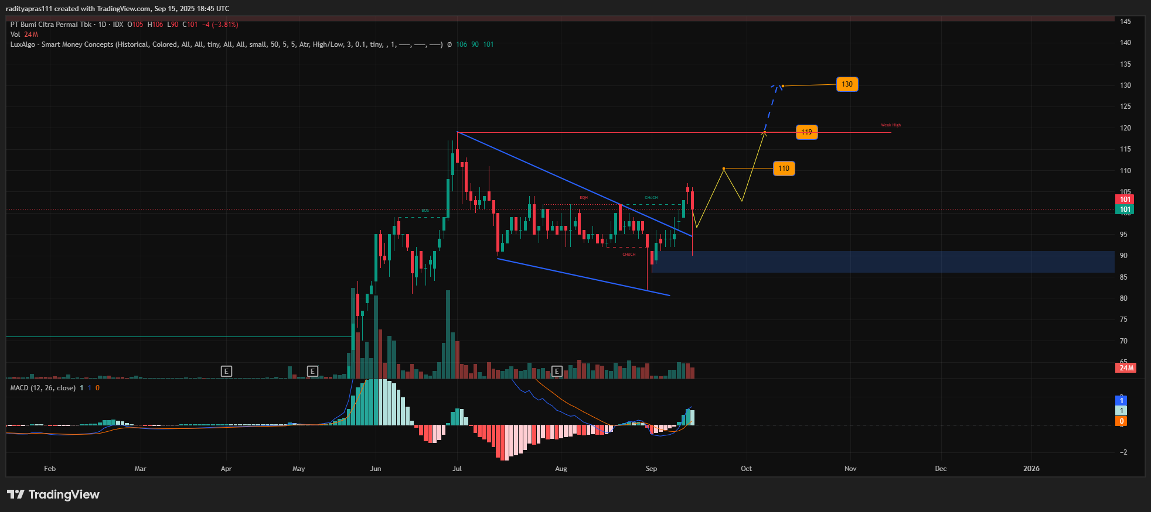The image size is (1151, 512).
Task: Click 95 on the price axis
Action: (1123, 235)
